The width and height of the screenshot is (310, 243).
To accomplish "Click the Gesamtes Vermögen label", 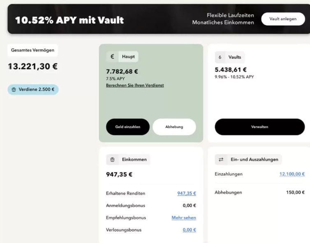I will [x=33, y=50].
